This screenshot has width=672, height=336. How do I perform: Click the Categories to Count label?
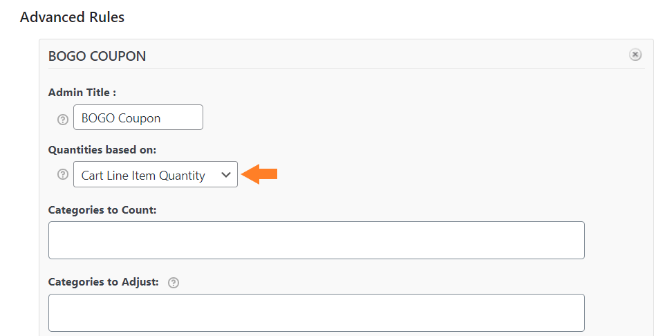click(102, 210)
